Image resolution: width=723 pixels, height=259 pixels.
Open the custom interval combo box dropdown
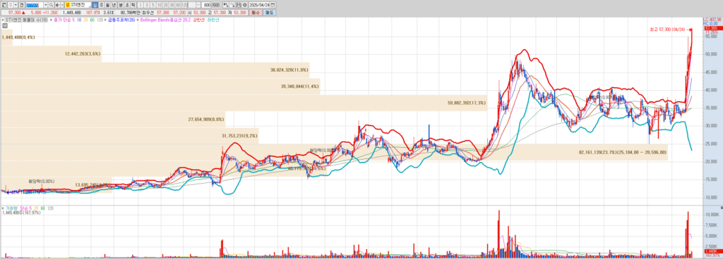tap(198, 5)
